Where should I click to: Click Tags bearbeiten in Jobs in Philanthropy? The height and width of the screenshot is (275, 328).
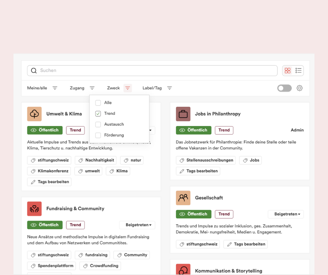[198, 171]
